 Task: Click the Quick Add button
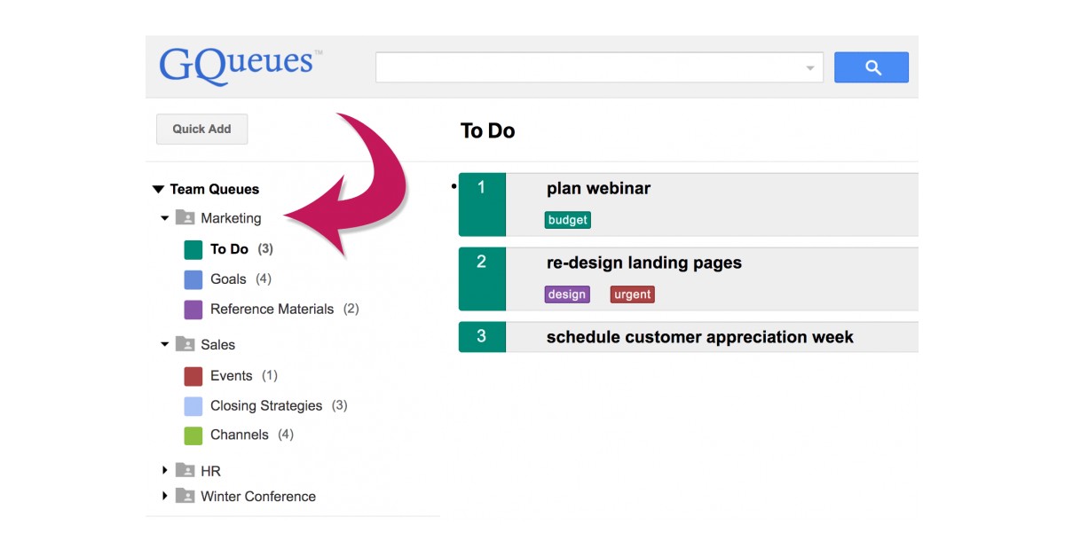tap(201, 129)
